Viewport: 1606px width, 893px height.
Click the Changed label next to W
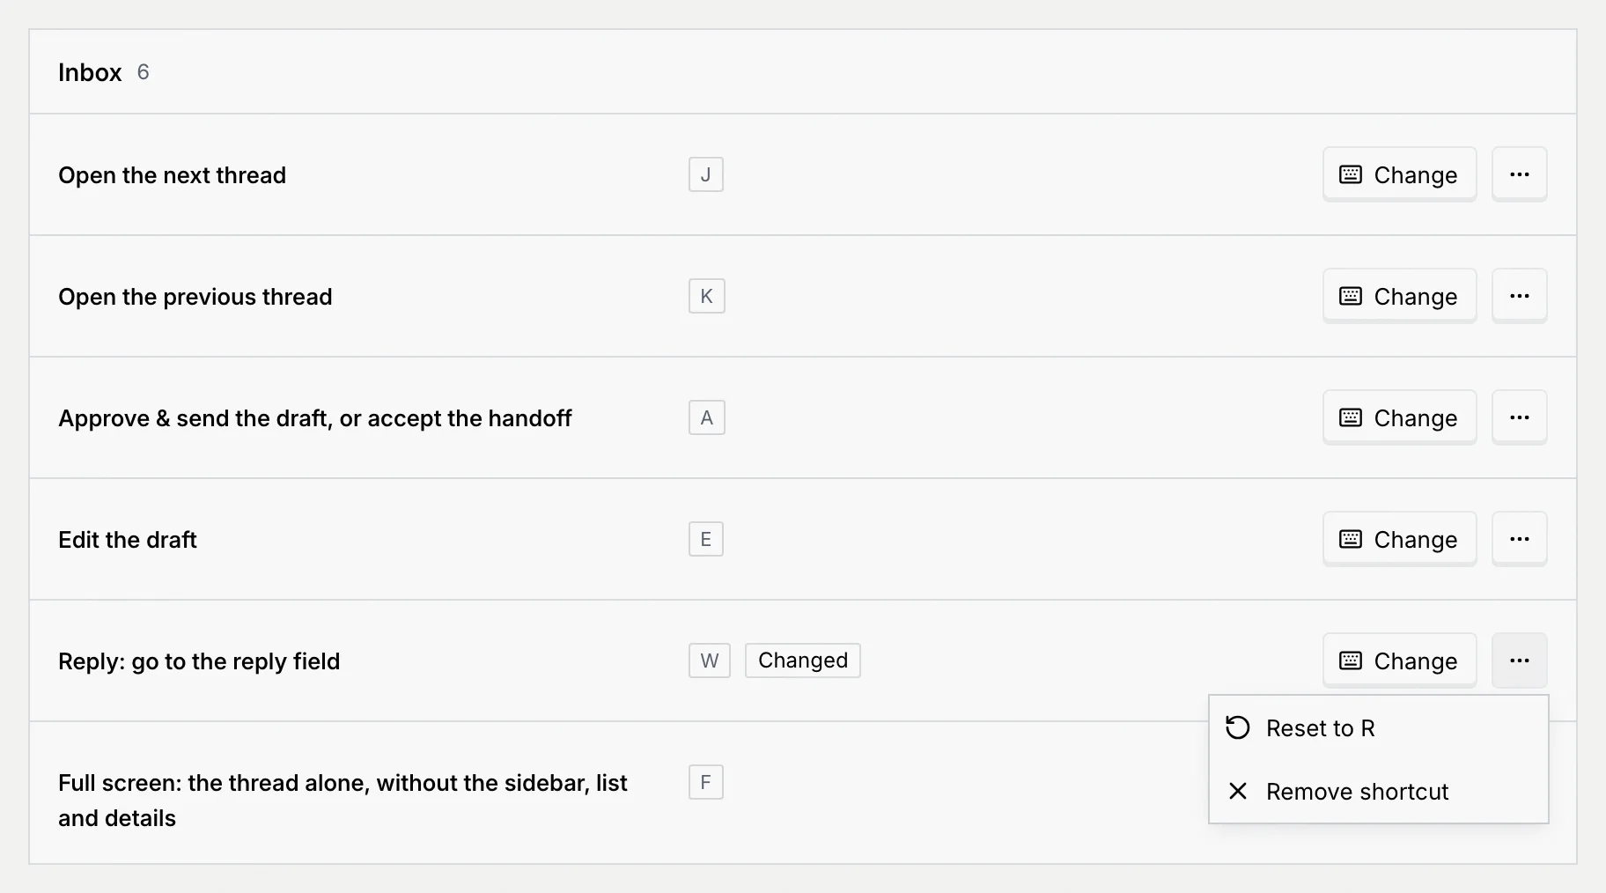coord(803,661)
